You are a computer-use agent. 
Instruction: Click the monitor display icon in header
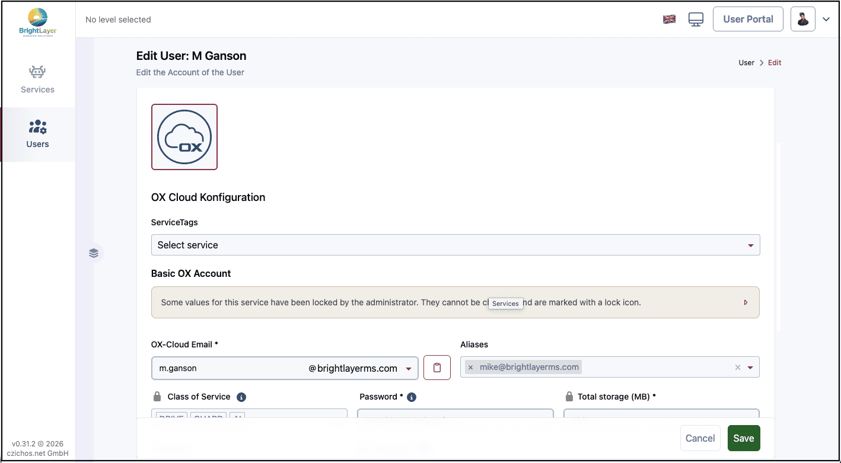(x=696, y=20)
